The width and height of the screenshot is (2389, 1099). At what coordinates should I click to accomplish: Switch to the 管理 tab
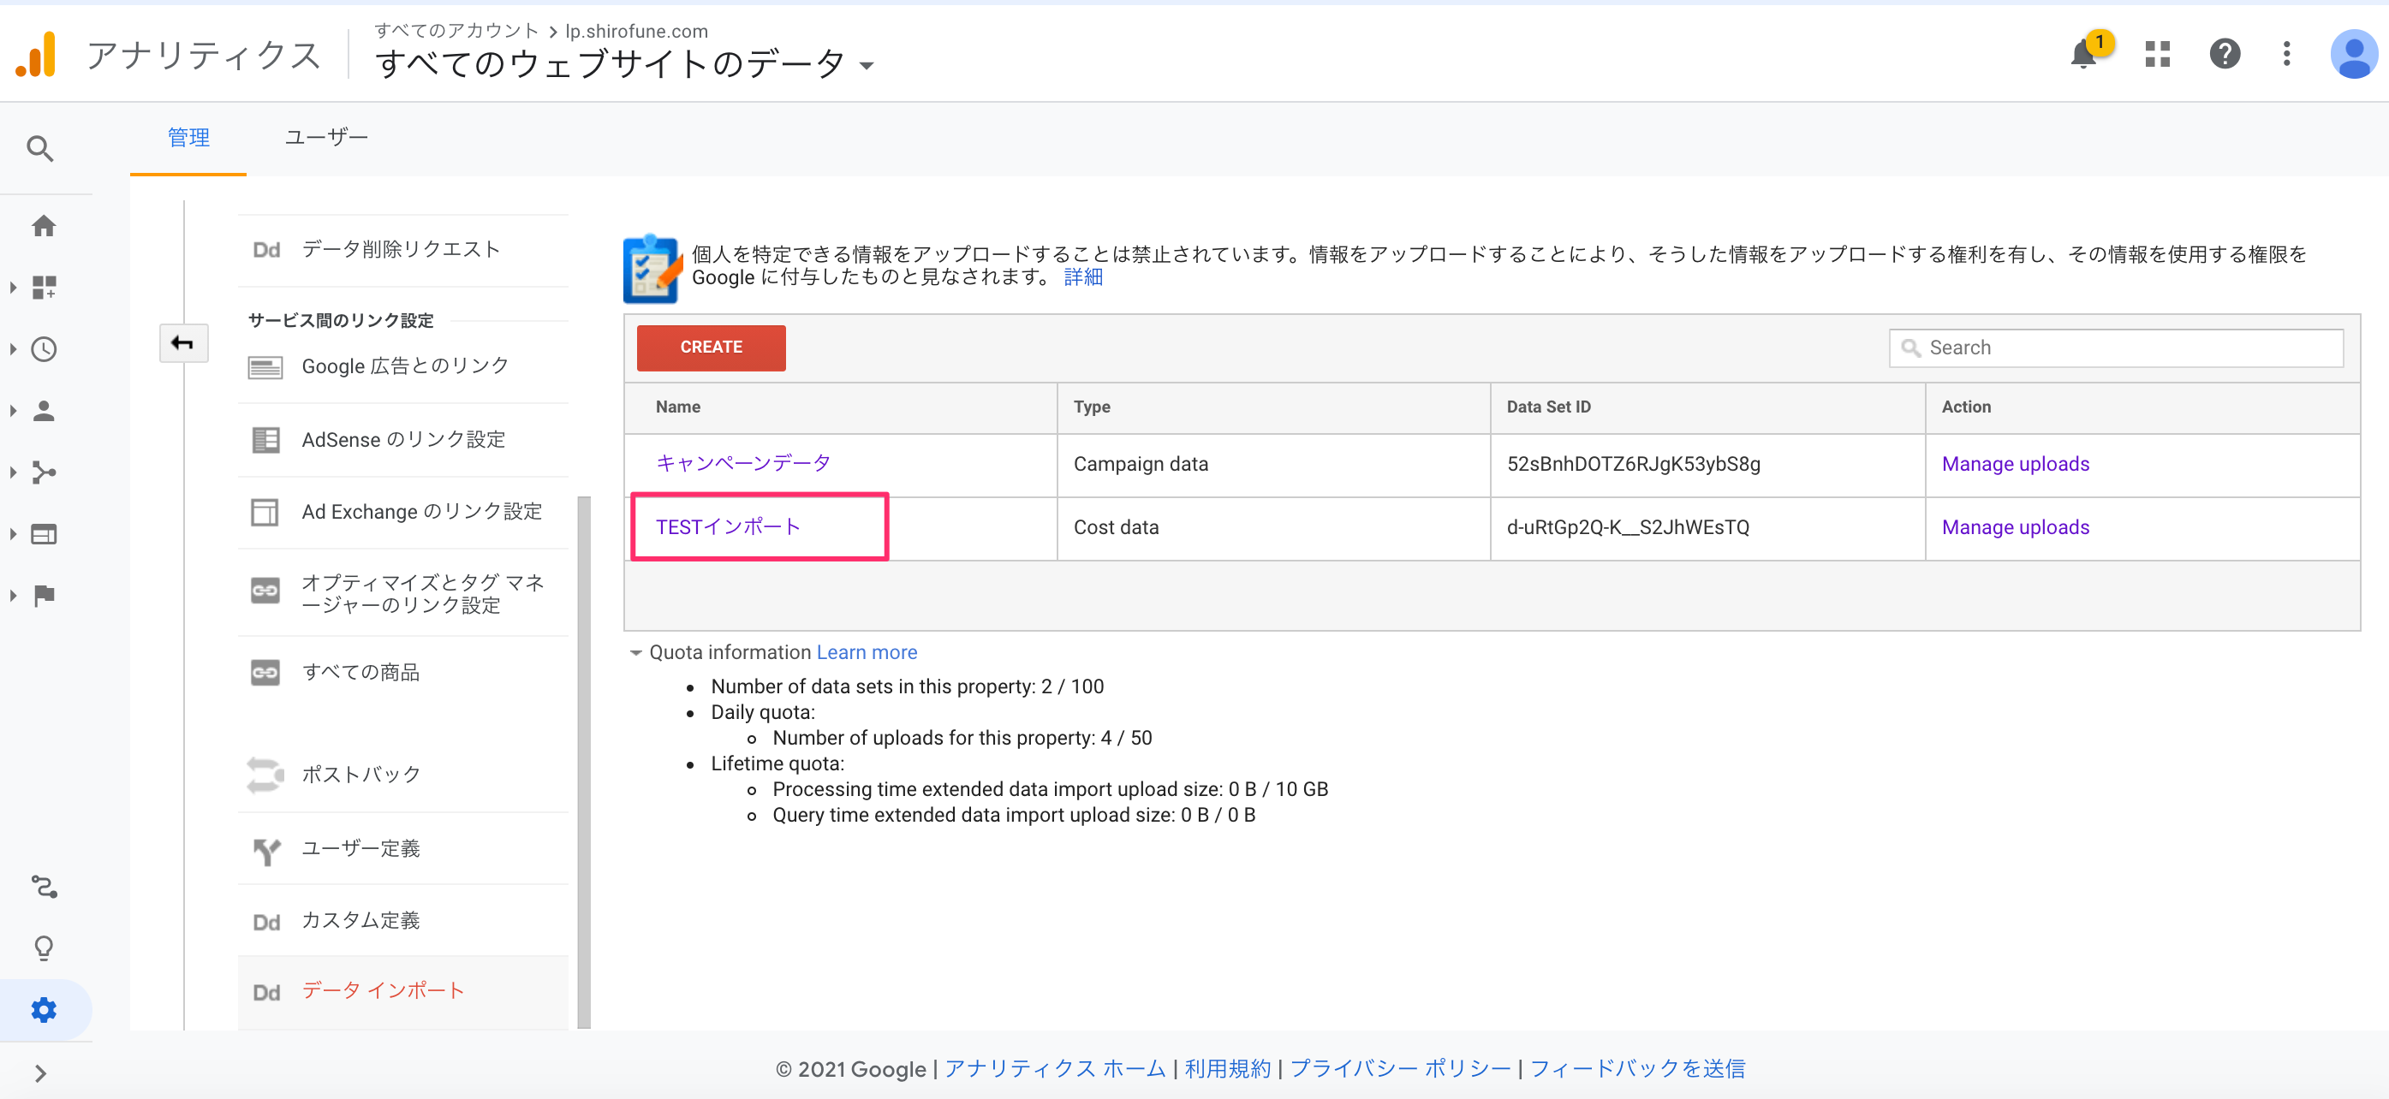click(188, 138)
